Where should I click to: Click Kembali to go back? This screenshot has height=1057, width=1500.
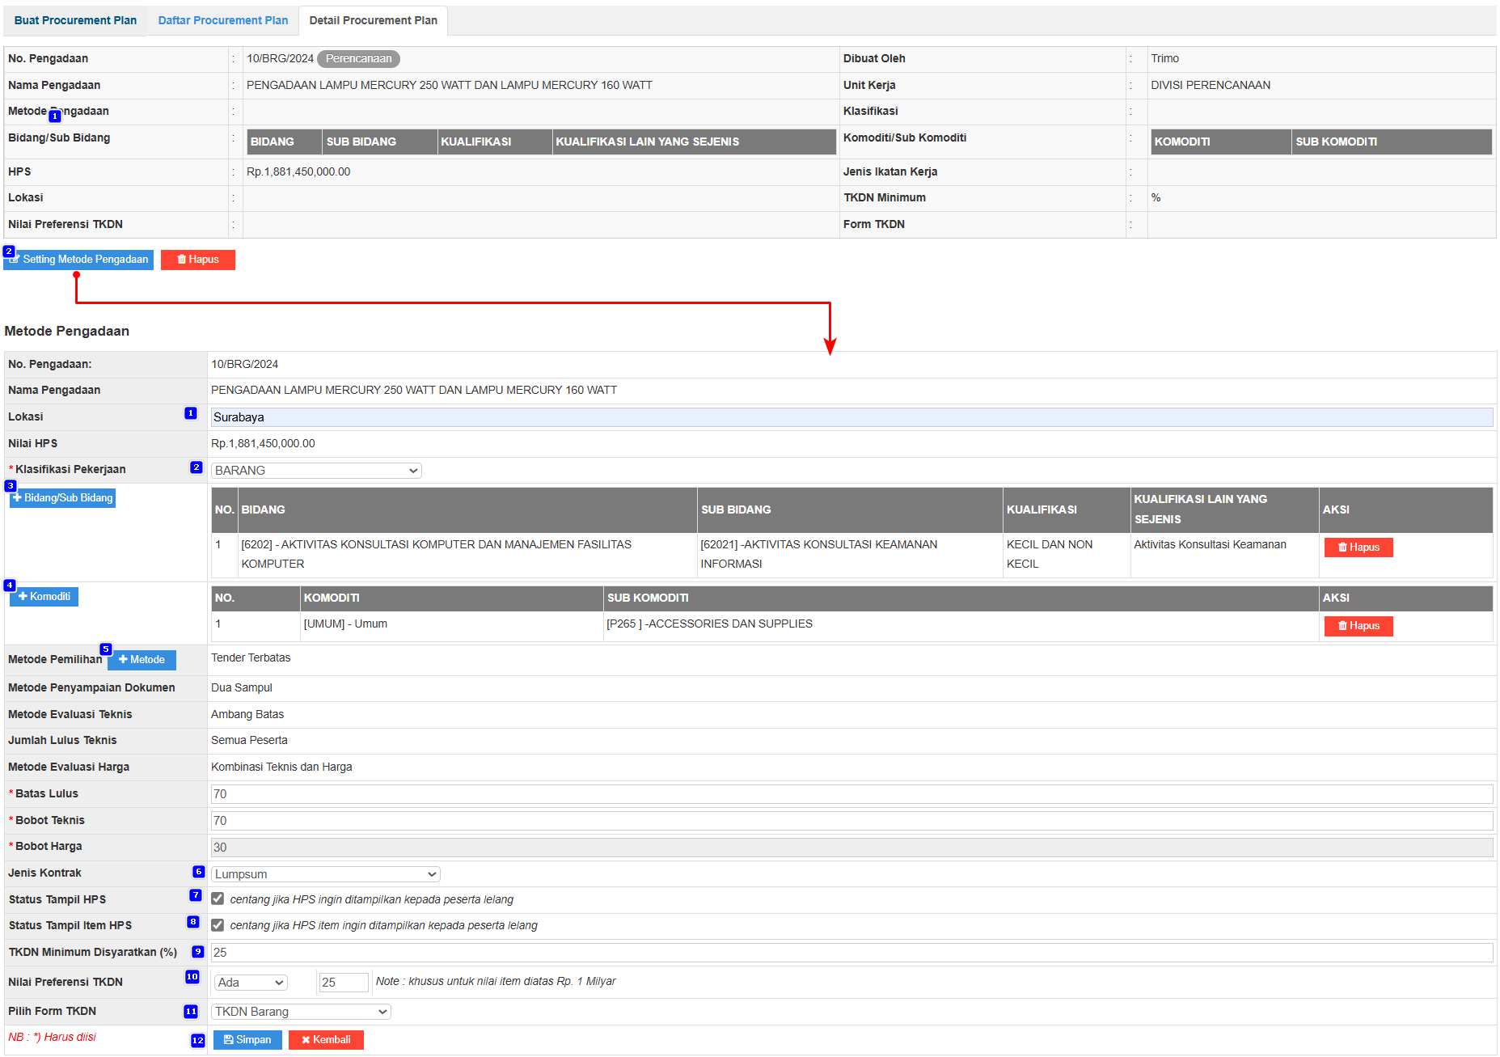click(326, 1040)
